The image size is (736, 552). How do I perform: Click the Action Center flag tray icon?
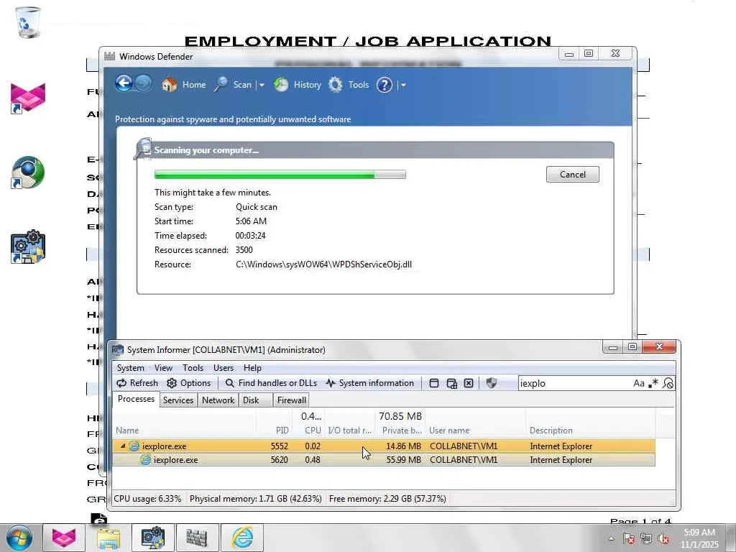(x=629, y=539)
